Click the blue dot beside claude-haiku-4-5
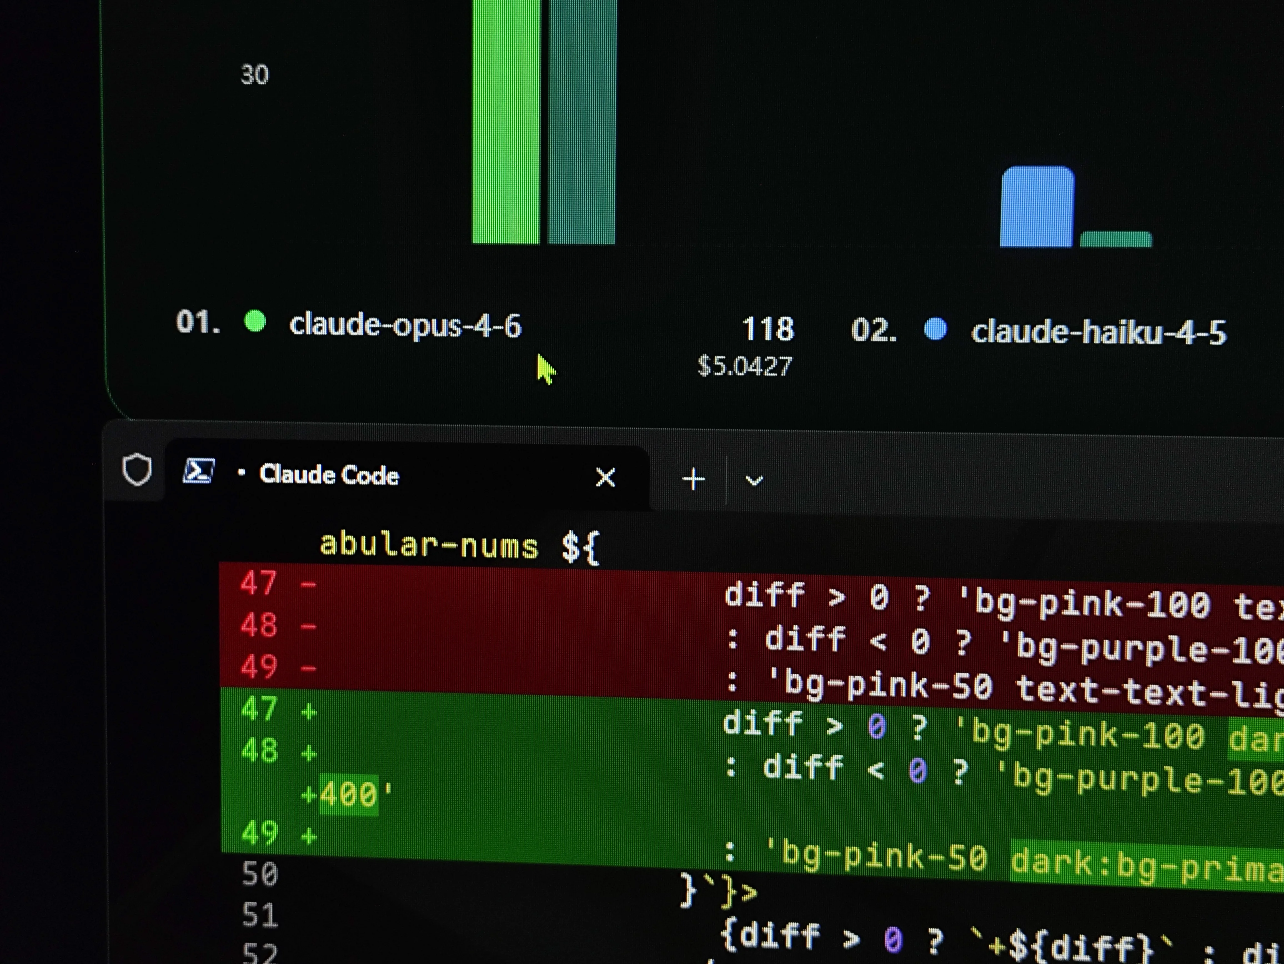This screenshot has width=1284, height=964. 935,329
